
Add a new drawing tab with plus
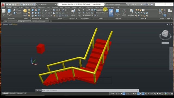coord(51,21)
